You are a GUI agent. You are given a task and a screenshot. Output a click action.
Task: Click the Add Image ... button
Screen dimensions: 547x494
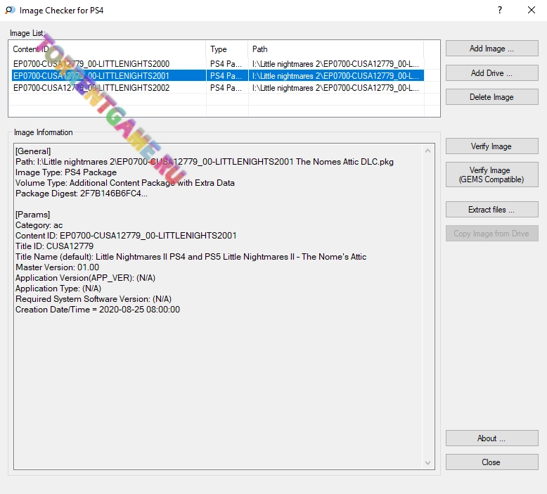[x=491, y=49]
